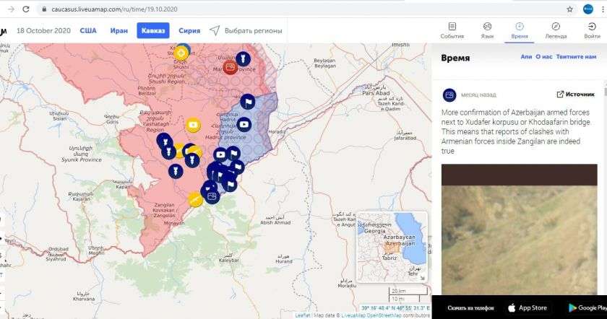Image resolution: width=607 pixels, height=319 pixels.
Task: Click the blue flag marker above Hadrut
Action: (247, 102)
